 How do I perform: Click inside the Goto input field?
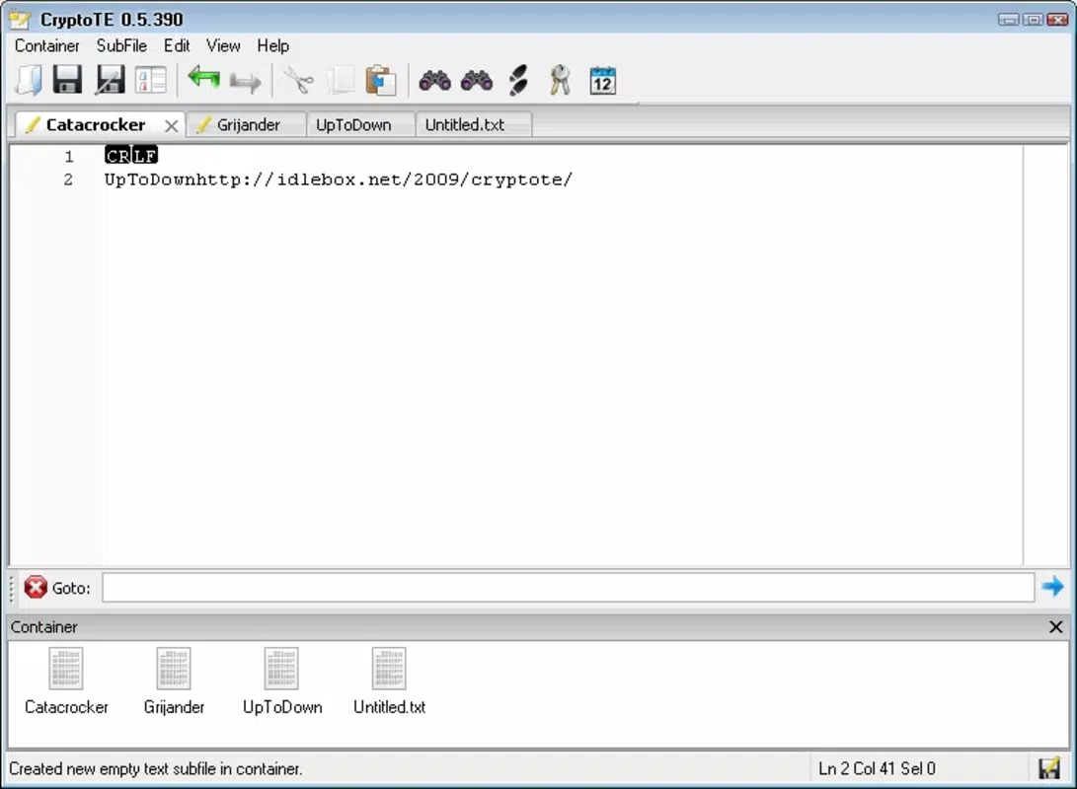[568, 587]
